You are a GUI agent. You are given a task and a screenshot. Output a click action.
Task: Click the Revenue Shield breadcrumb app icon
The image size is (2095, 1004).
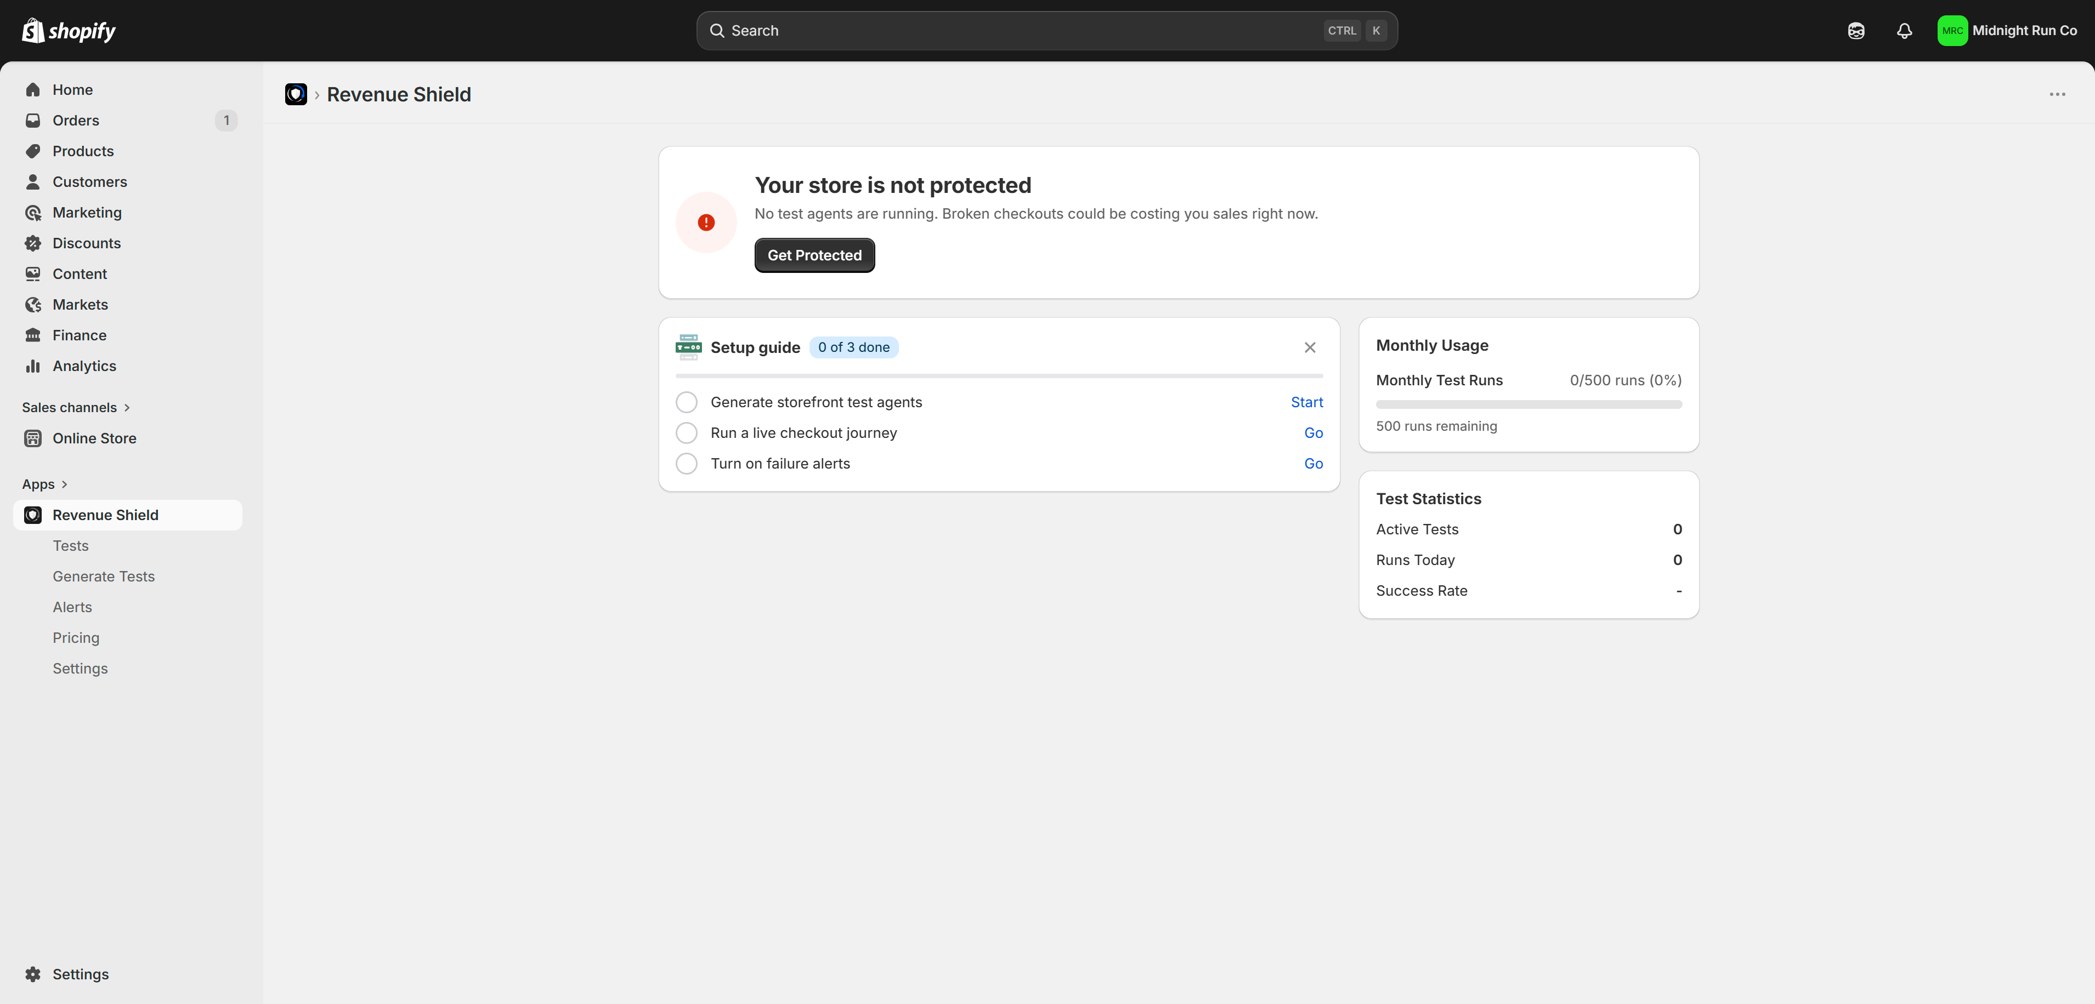point(296,94)
